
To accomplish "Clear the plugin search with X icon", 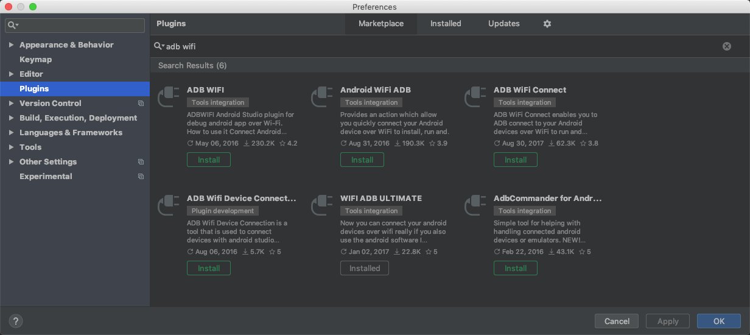I will tap(726, 46).
